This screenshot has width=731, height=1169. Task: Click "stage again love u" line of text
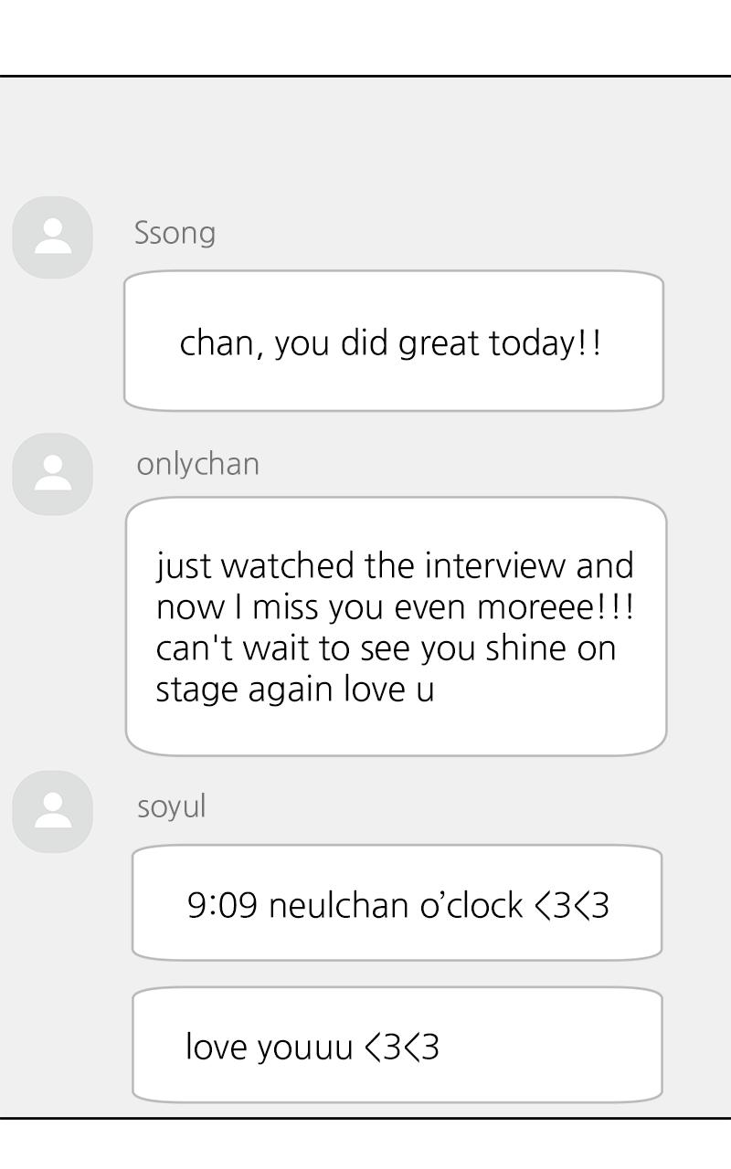[x=294, y=689]
